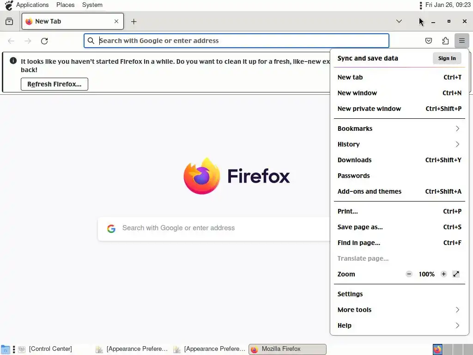Image resolution: width=473 pixels, height=355 pixels.
Task: Open the Applications panel menu
Action: click(32, 5)
